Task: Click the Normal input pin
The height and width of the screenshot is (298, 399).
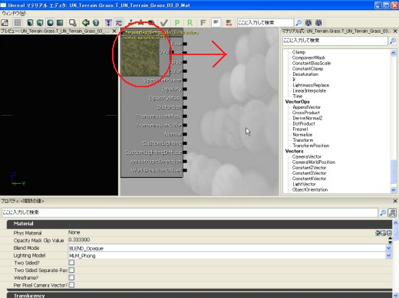Action: pos(185,134)
